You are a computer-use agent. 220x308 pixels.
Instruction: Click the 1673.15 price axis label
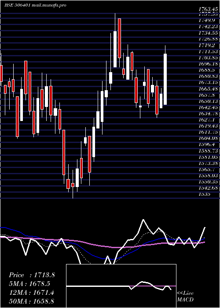pyautogui.click(x=208, y=83)
